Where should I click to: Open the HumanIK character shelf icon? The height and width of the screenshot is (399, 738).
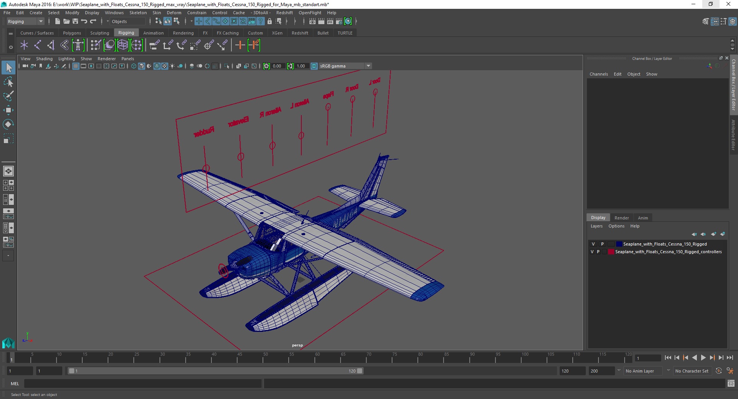pos(78,45)
